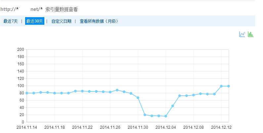Select the highlighted 最近30天 tab
Screen dimensions: 263x133
point(35,21)
